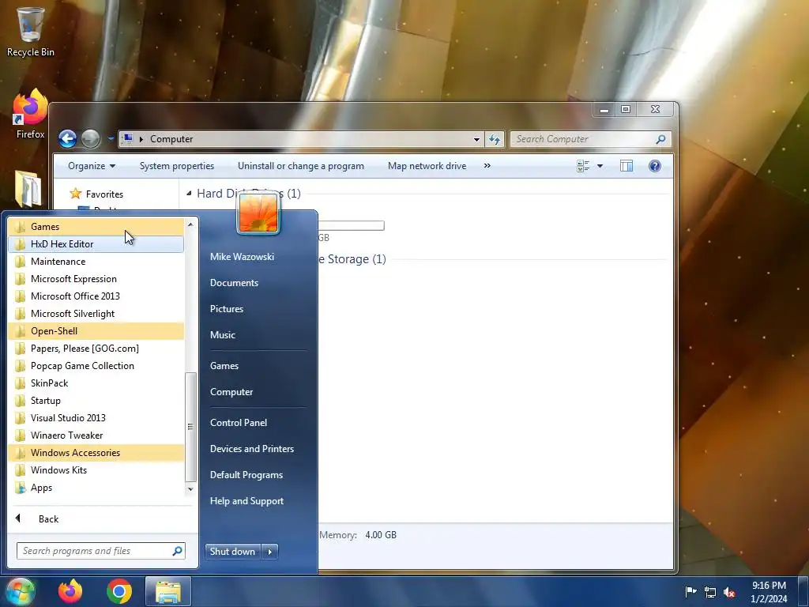
Task: Open Mike Wazowski user folder
Action: [242, 257]
